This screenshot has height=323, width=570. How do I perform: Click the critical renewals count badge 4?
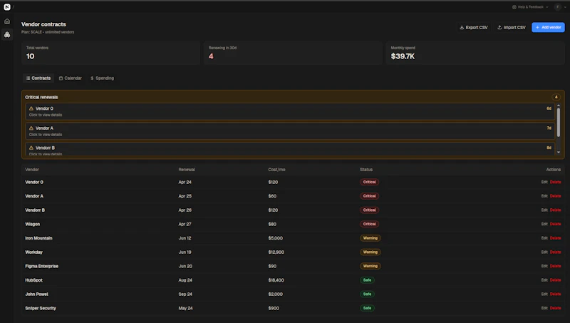(x=556, y=97)
